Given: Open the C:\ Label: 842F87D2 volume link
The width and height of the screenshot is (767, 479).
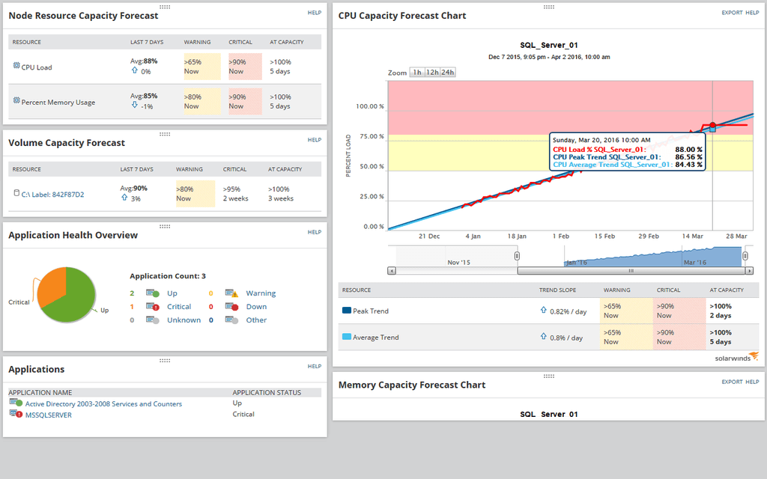Looking at the screenshot, I should click(51, 193).
